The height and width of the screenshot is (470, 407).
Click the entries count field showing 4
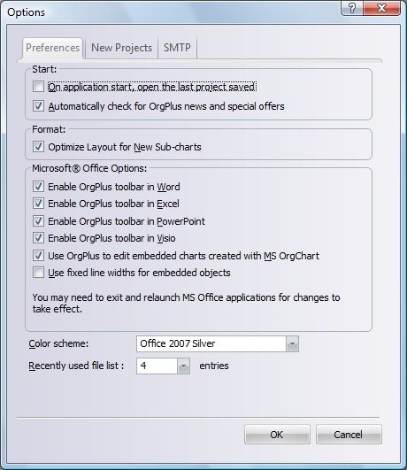(163, 366)
